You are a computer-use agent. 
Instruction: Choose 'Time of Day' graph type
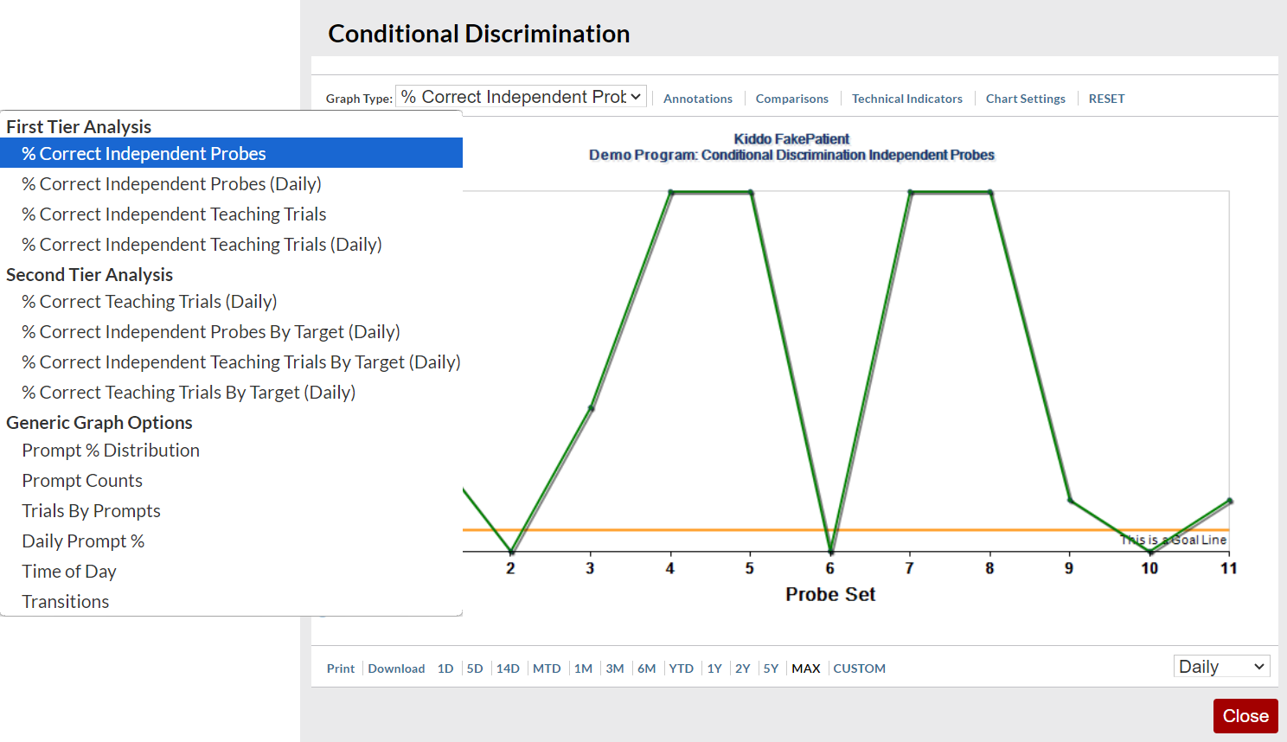(x=69, y=572)
